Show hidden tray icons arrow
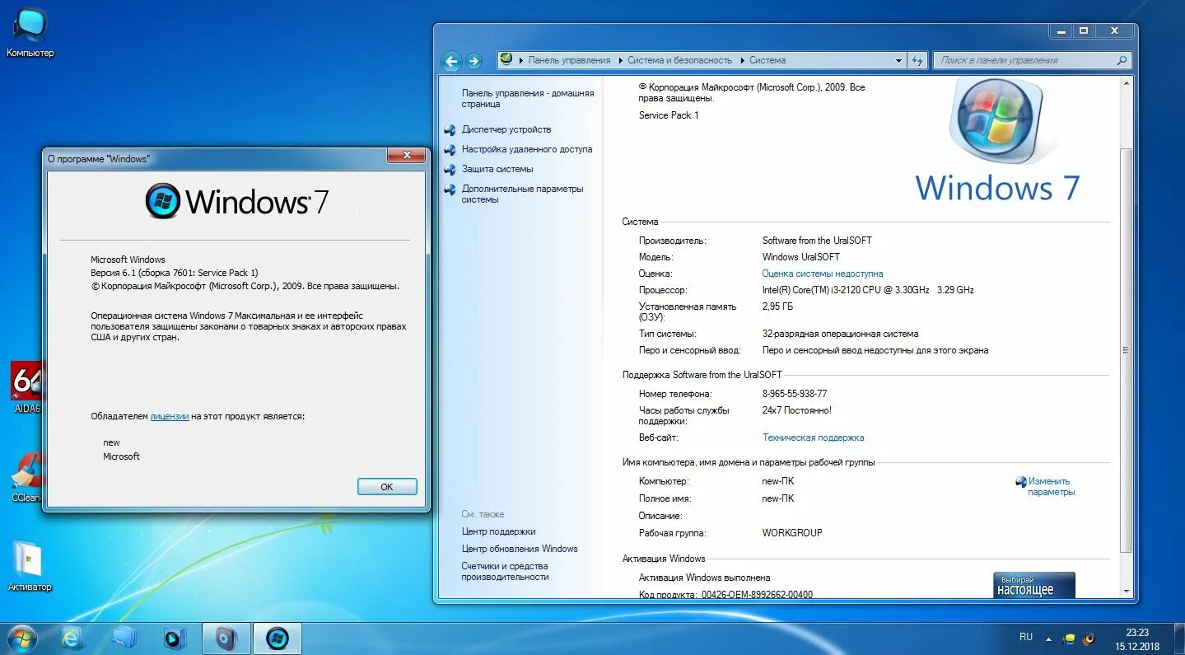Viewport: 1185px width, 655px height. (x=1048, y=639)
